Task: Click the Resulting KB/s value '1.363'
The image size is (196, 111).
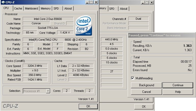Action: [x=187, y=46]
